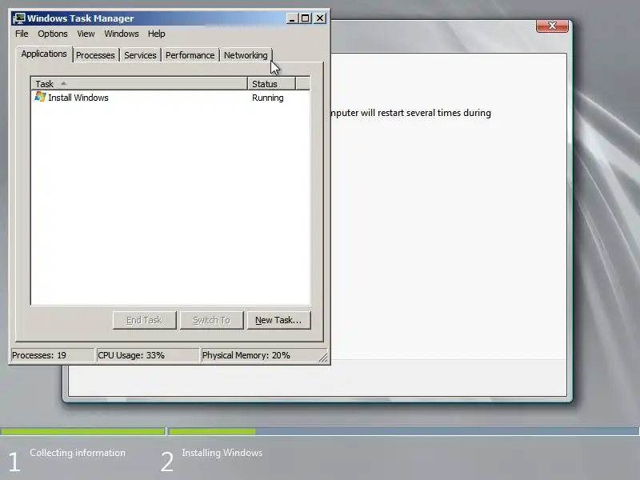The image size is (640, 480).
Task: Click the Collecting information progress bar
Action: (82, 431)
